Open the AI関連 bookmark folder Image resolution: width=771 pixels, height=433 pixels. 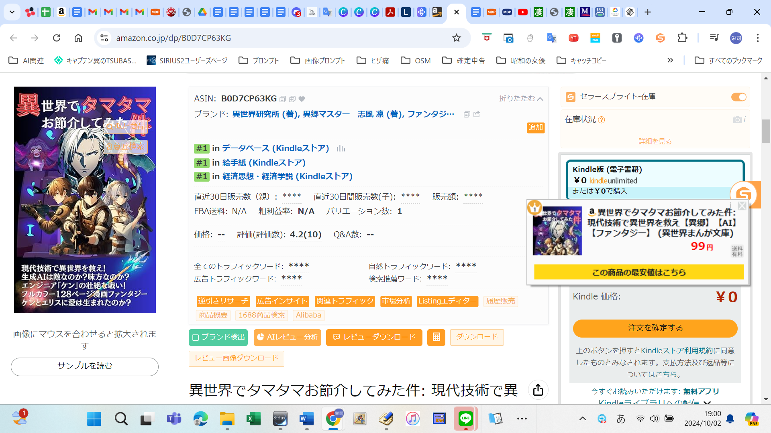tap(26, 61)
